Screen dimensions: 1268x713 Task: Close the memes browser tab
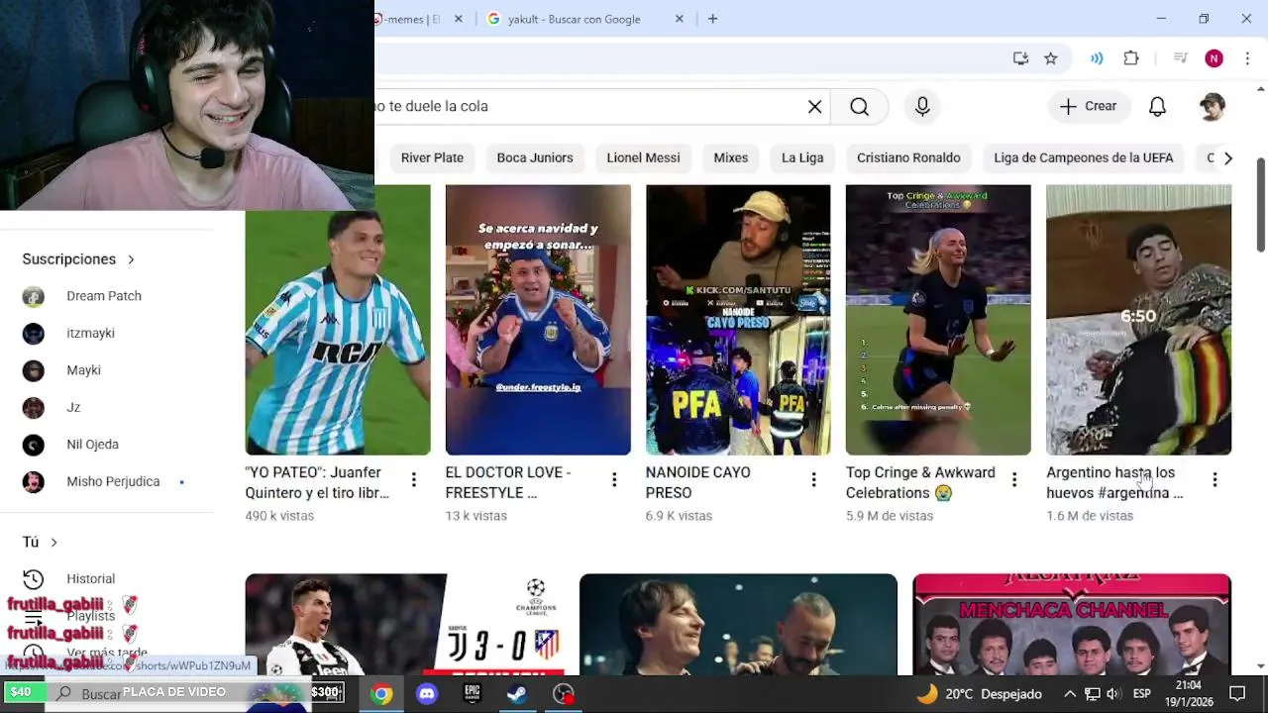pyautogui.click(x=458, y=19)
